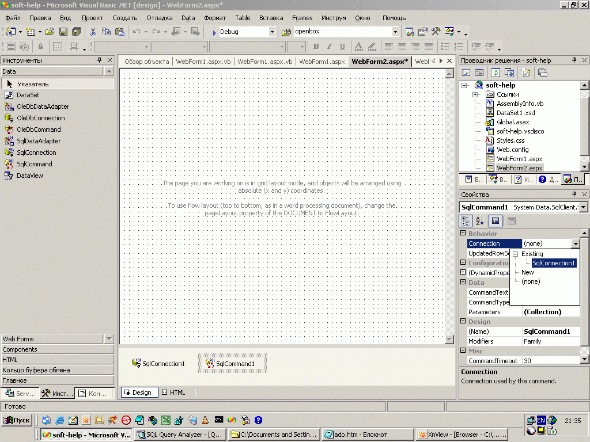The width and height of the screenshot is (590, 442).
Task: Collapse the Existing node in dropdown
Action: (x=516, y=254)
